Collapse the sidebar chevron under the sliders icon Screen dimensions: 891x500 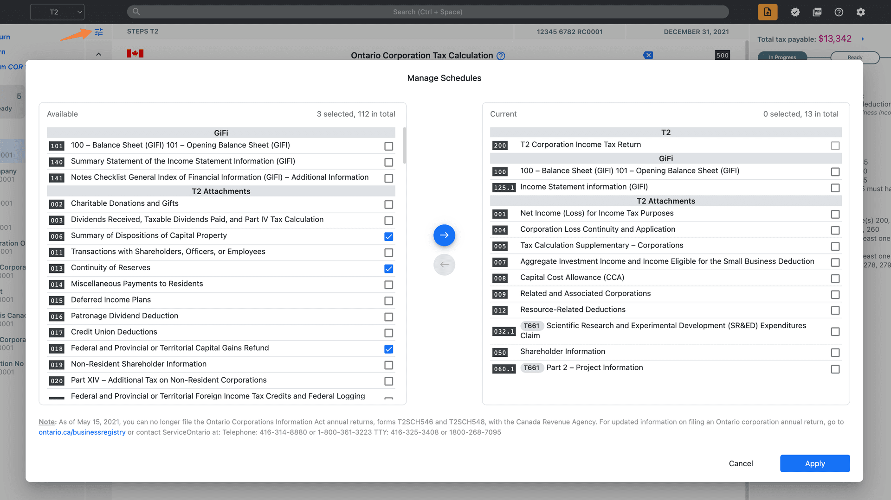tap(98, 54)
